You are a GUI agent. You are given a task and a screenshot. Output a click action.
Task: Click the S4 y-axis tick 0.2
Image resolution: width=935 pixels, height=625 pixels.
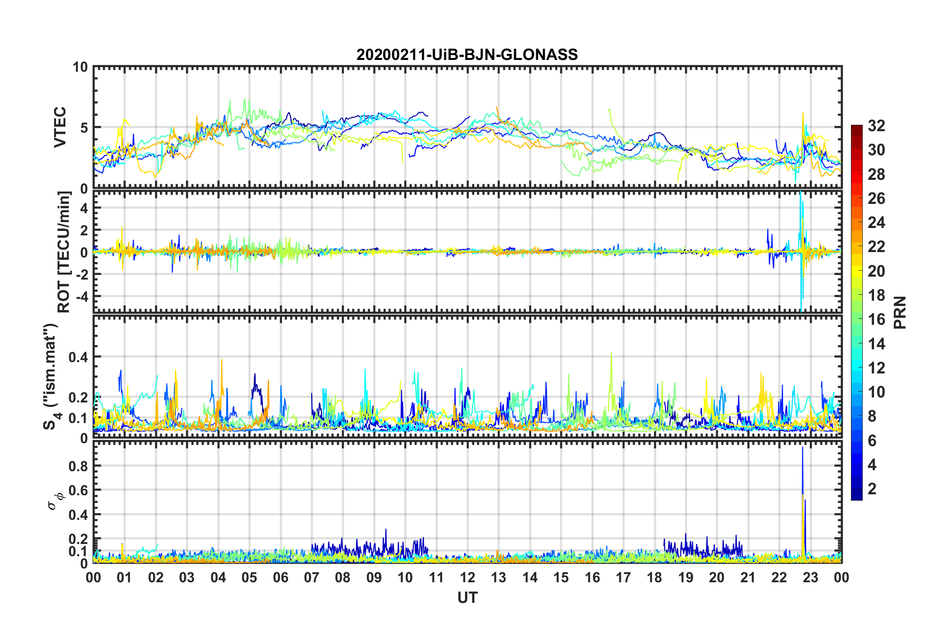click(x=79, y=398)
